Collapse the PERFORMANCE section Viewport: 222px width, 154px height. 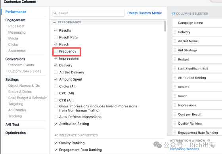(x=54, y=22)
